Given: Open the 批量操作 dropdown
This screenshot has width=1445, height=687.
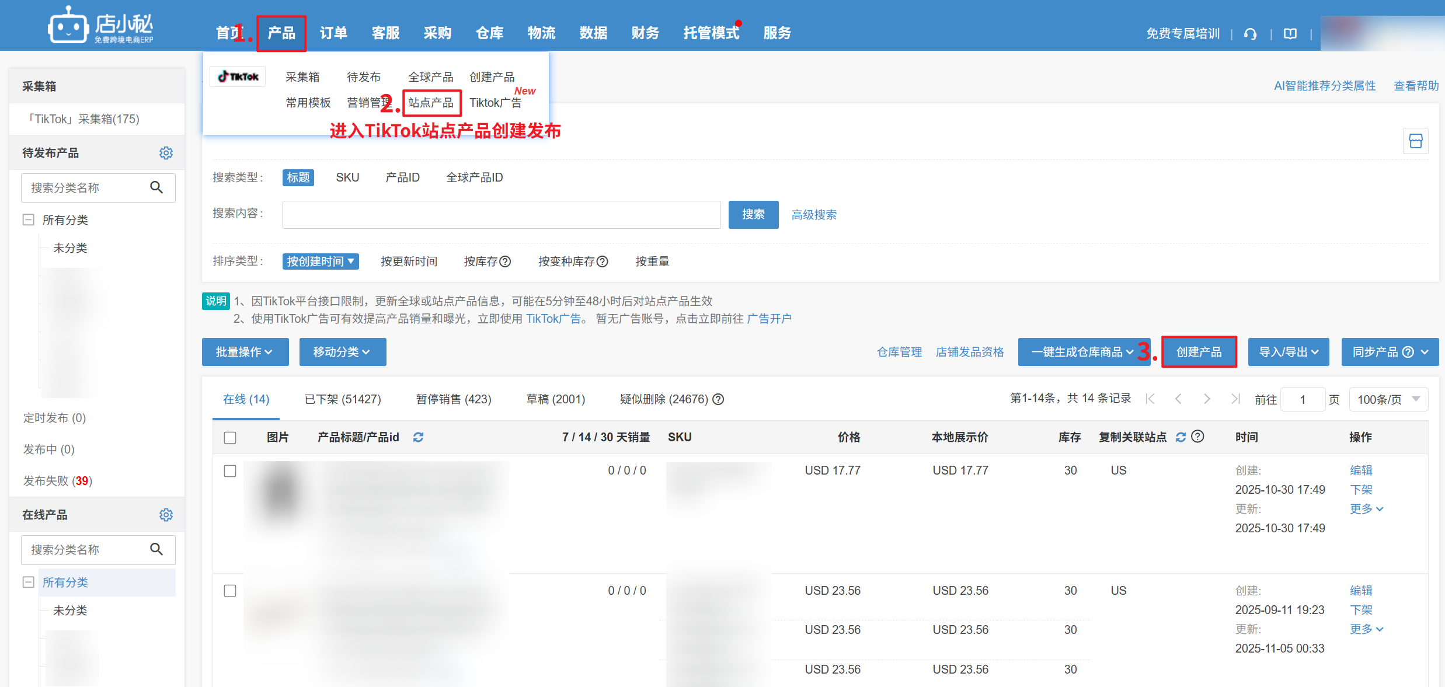Looking at the screenshot, I should [x=245, y=352].
